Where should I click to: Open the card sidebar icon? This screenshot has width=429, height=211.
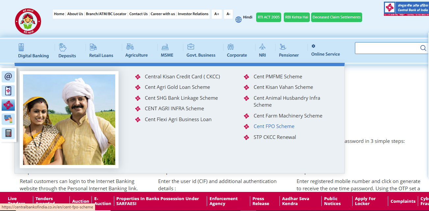click(x=8, y=119)
